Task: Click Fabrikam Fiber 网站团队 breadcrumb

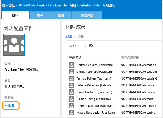Action: 97,5
